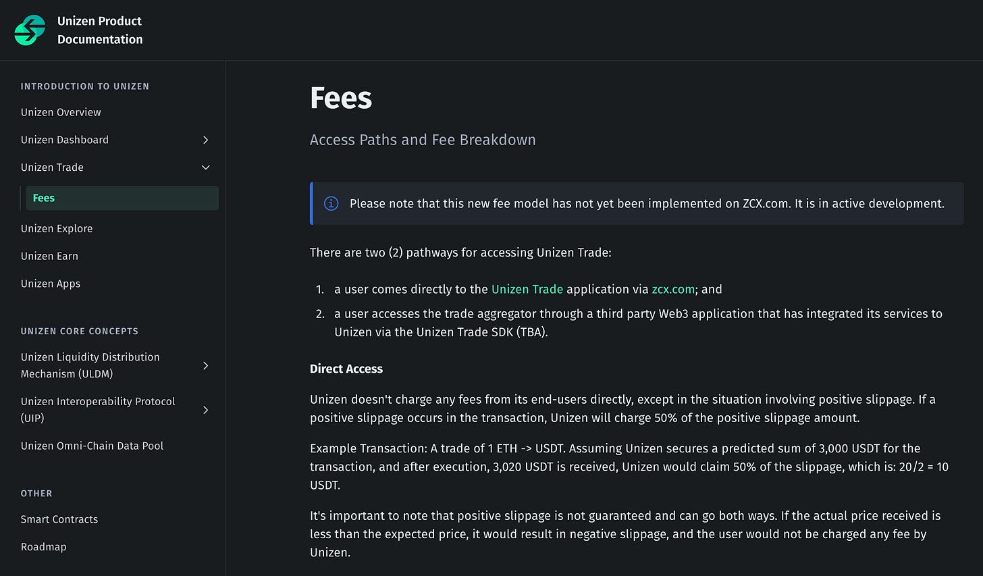Open the Roadmap page

pyautogui.click(x=43, y=547)
